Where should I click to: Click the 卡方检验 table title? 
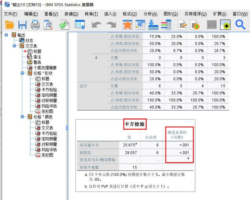(x=135, y=125)
